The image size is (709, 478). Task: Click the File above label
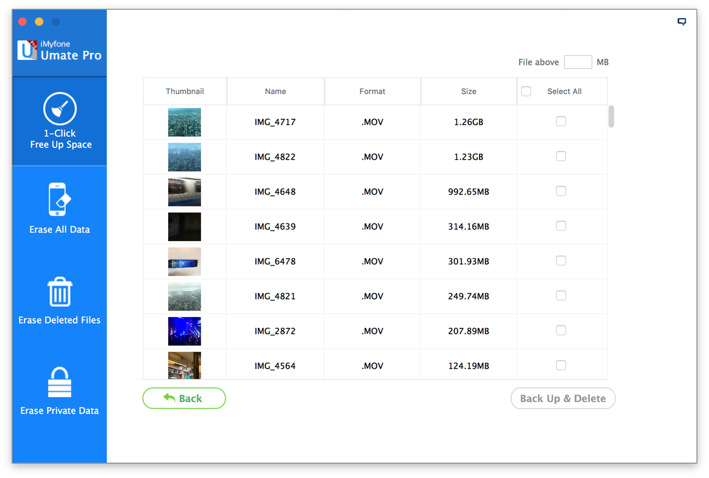538,62
